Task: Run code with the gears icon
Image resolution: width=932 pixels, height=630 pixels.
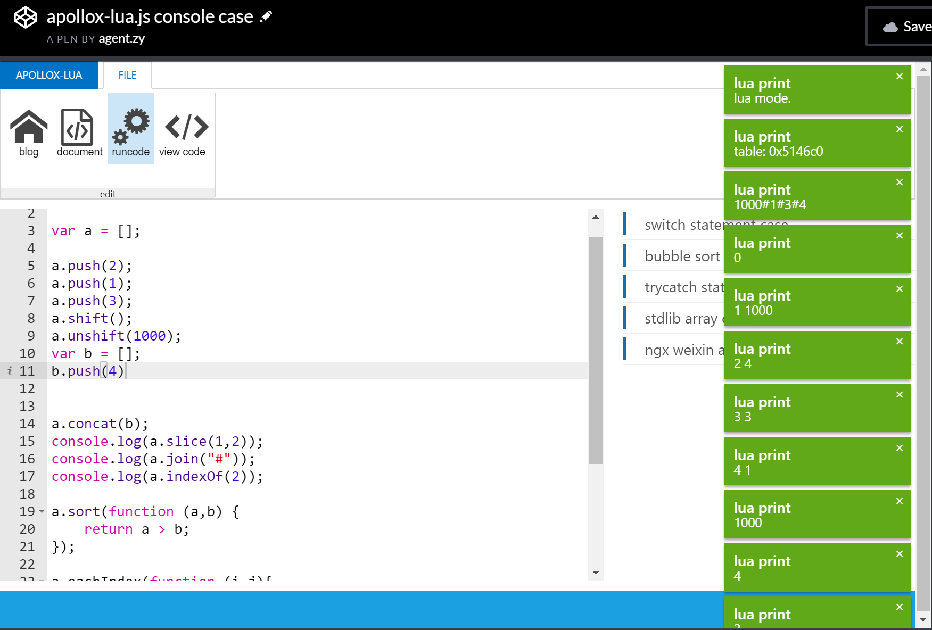Action: tap(131, 129)
